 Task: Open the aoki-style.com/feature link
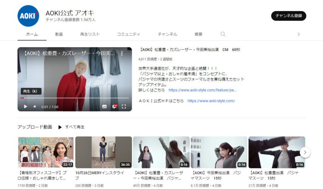coord(202,90)
